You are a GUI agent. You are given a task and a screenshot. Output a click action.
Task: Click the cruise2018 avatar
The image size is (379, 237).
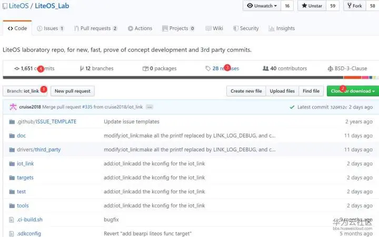pos(13,107)
